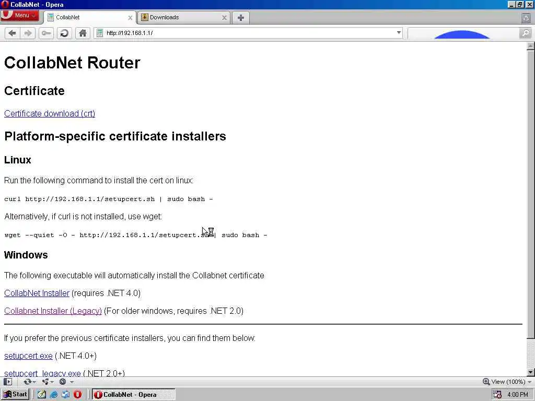
Task: Download setupcert_legacy.exe
Action: tap(42, 373)
